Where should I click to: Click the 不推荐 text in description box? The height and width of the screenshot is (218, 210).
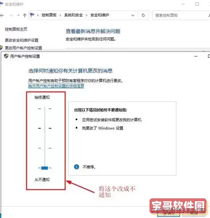[x=89, y=167]
